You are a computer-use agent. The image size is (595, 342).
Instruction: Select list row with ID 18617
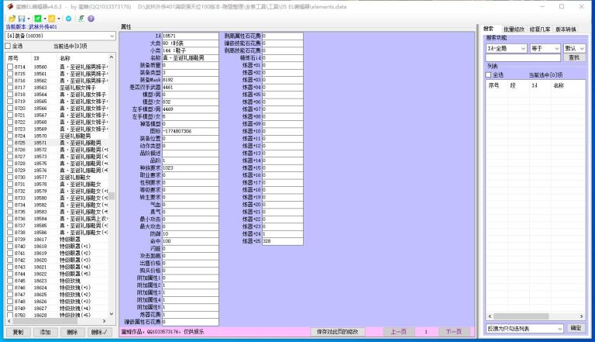point(57,240)
